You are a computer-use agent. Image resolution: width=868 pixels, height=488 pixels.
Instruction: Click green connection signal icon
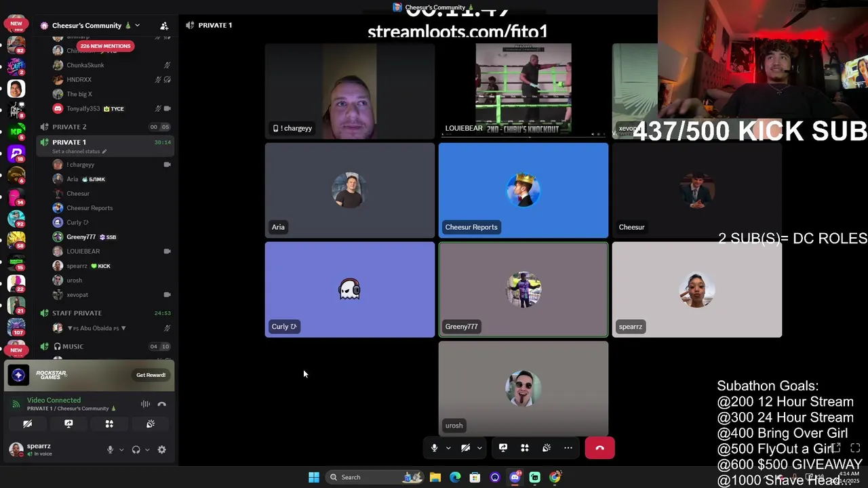tap(16, 405)
